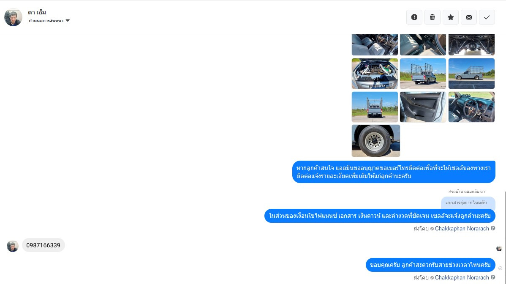View the engine bay photo thumbnail
The image size is (506, 293).
(375, 74)
